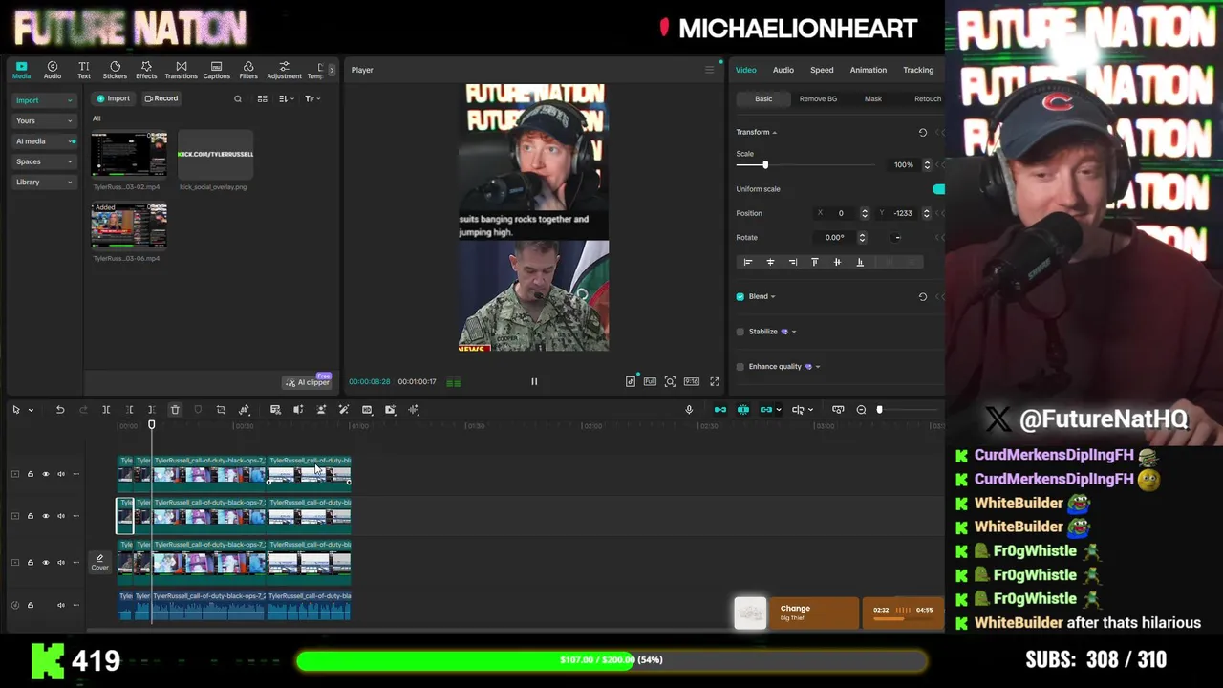Image resolution: width=1223 pixels, height=688 pixels.
Task: Open the aspect ratio 9:16 button
Action: tap(691, 381)
